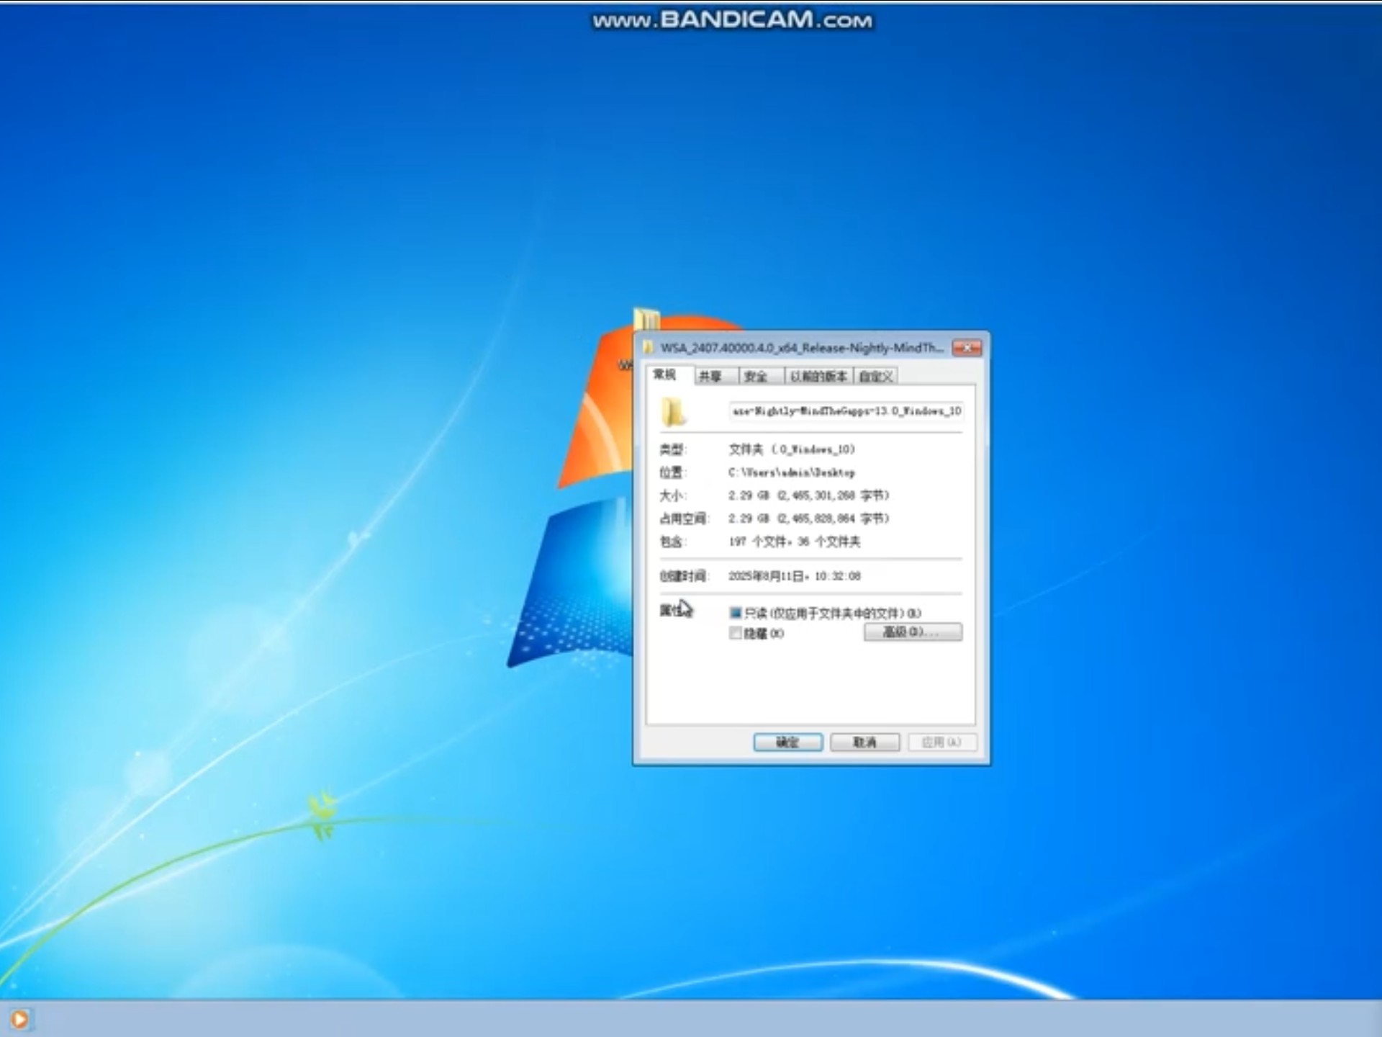Toggle the read-only attribute checkbox
This screenshot has width=1382, height=1037.
pyautogui.click(x=736, y=612)
